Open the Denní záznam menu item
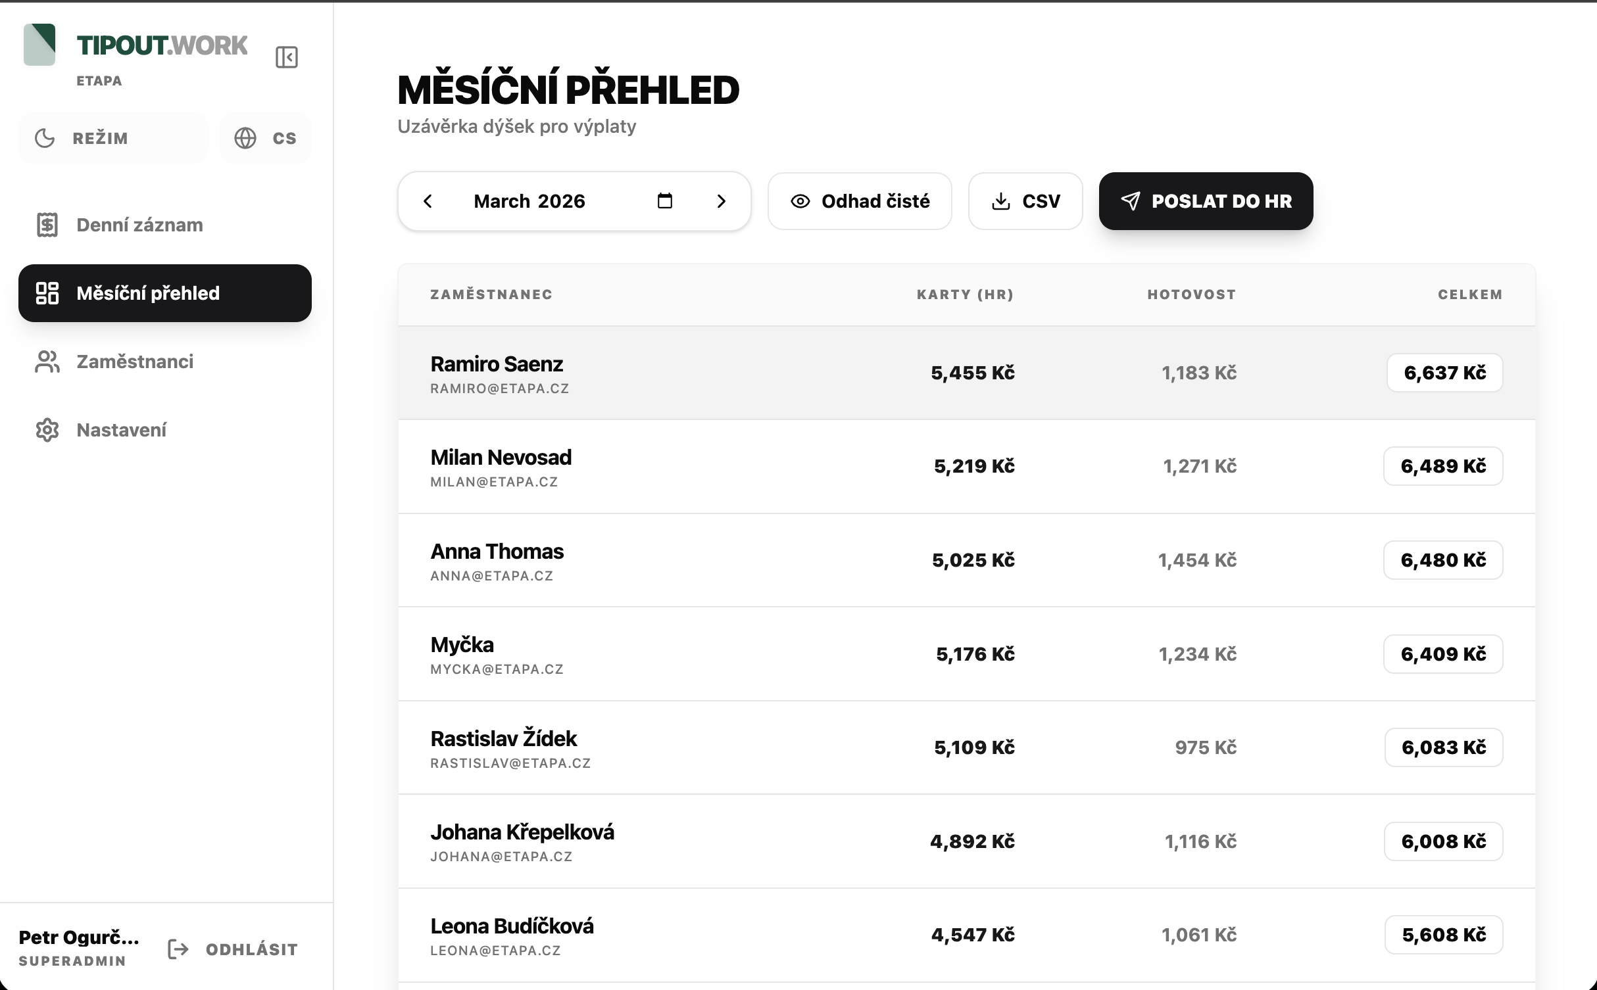The image size is (1597, 990). [139, 224]
